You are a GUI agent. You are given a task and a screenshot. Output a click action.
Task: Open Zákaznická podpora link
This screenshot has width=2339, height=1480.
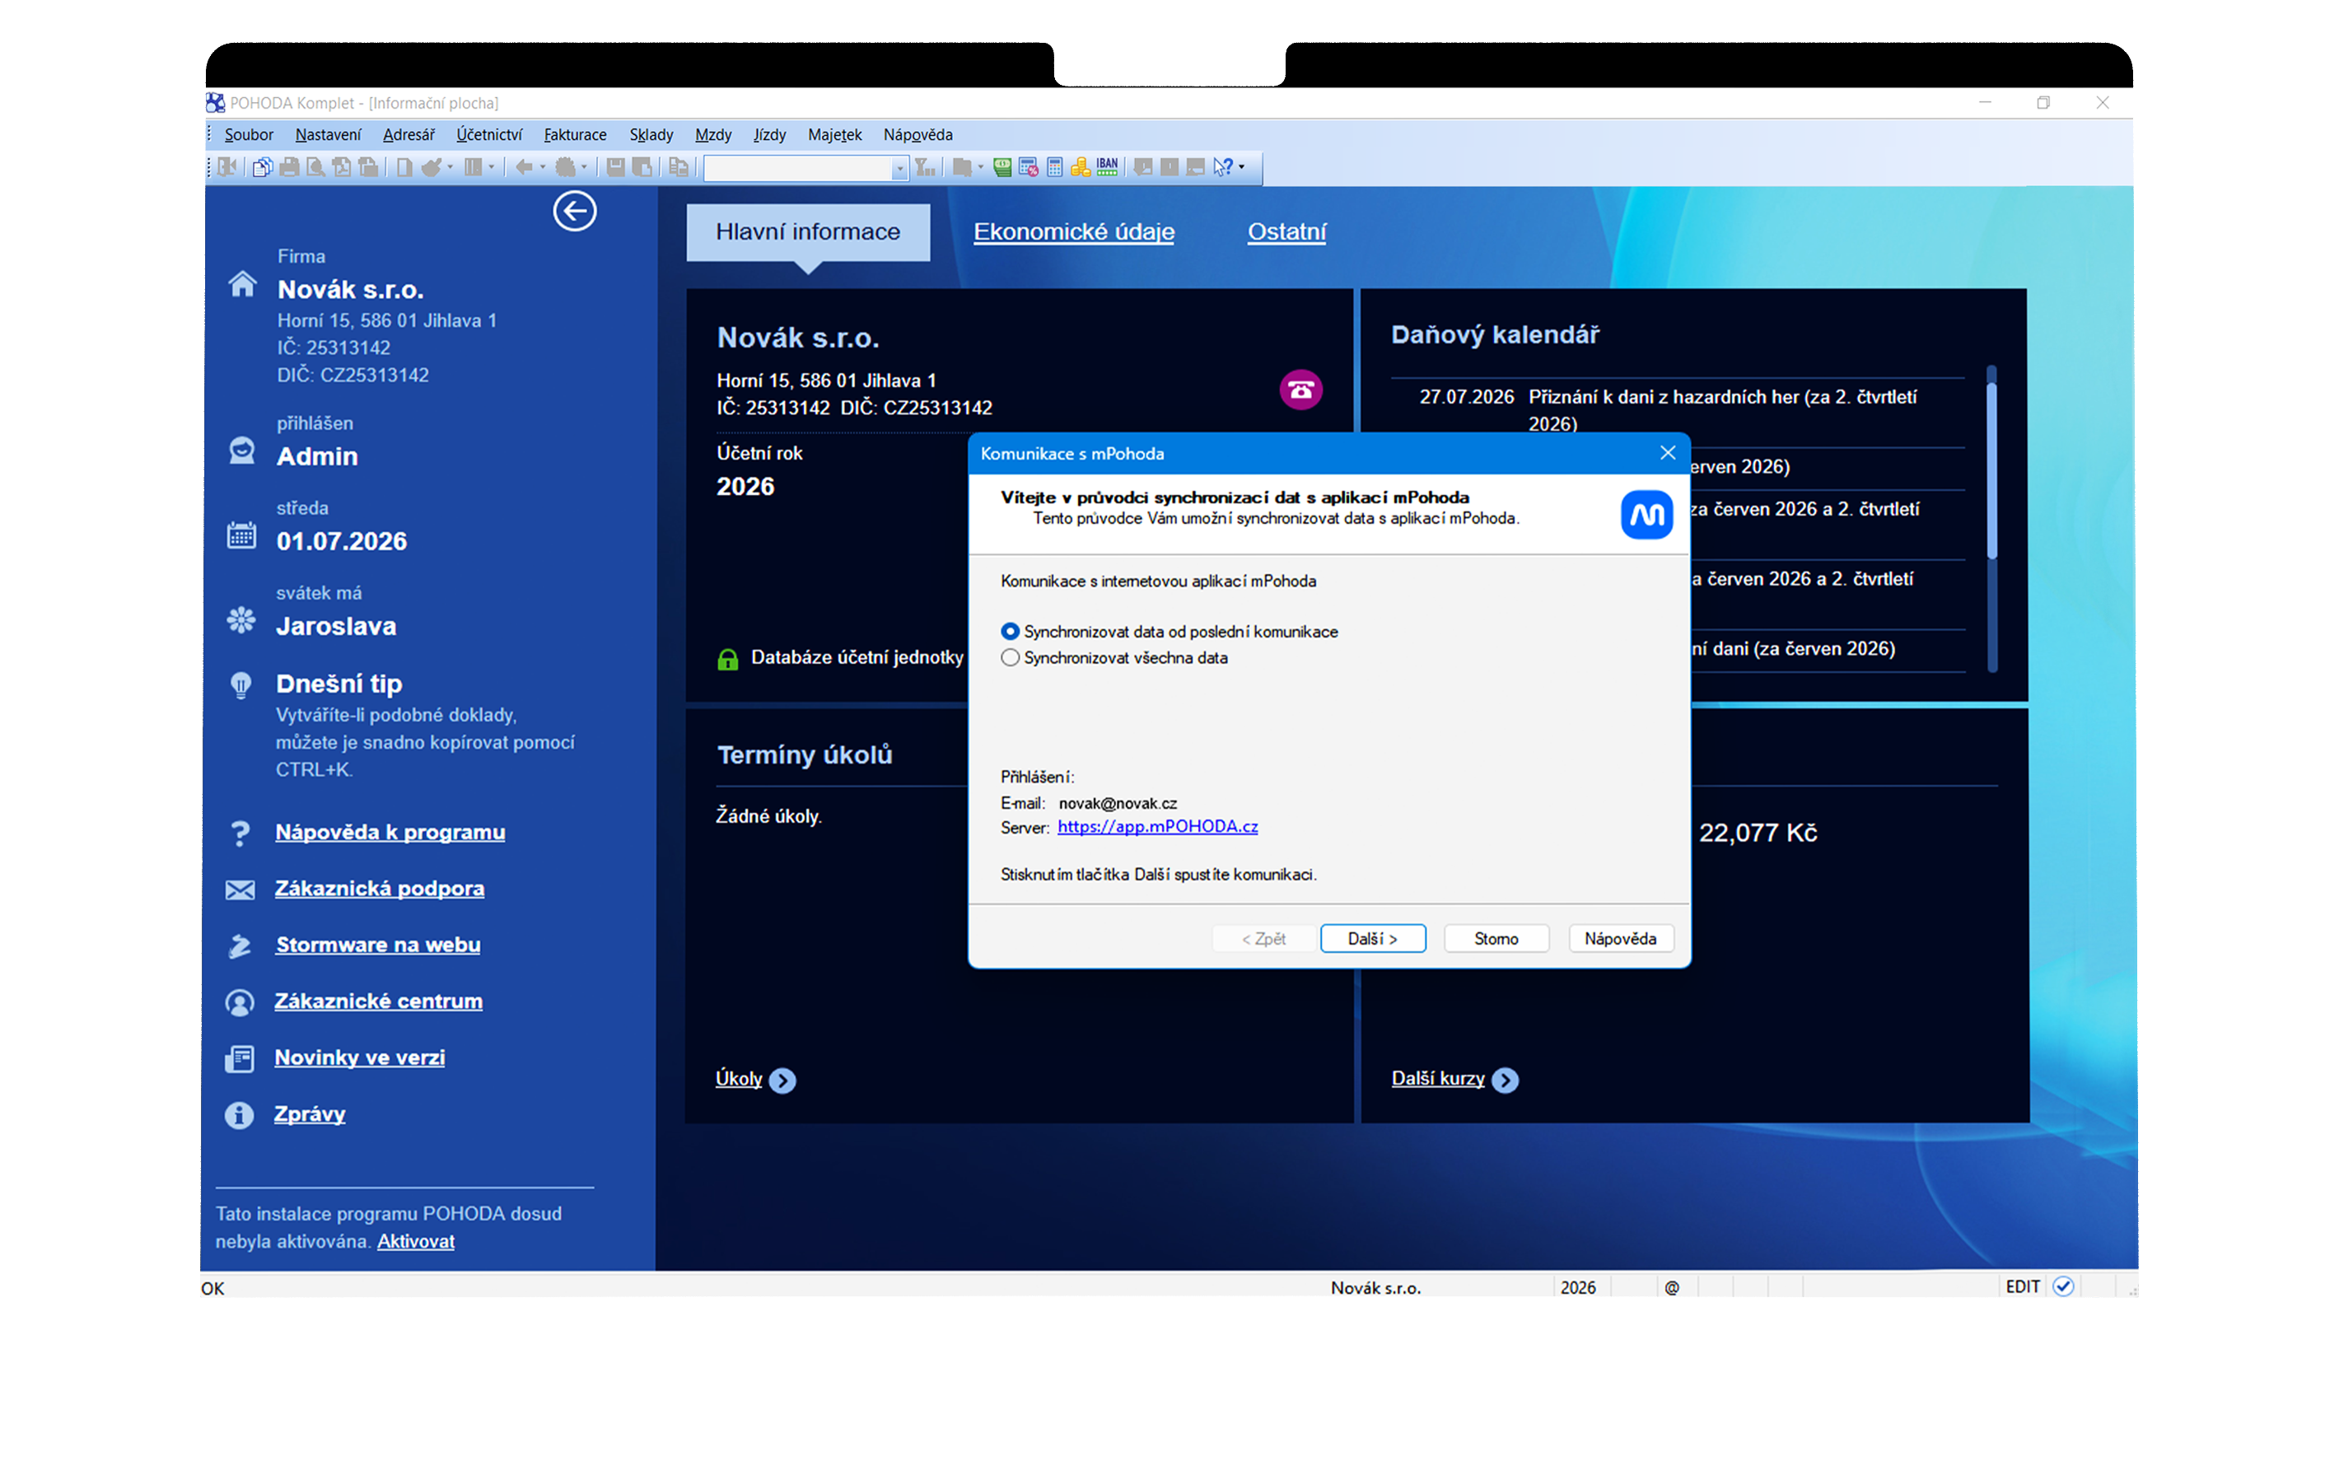tap(379, 889)
